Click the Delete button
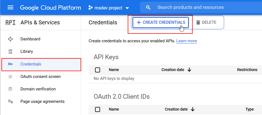This screenshot has height=115, width=262. tap(206, 22)
